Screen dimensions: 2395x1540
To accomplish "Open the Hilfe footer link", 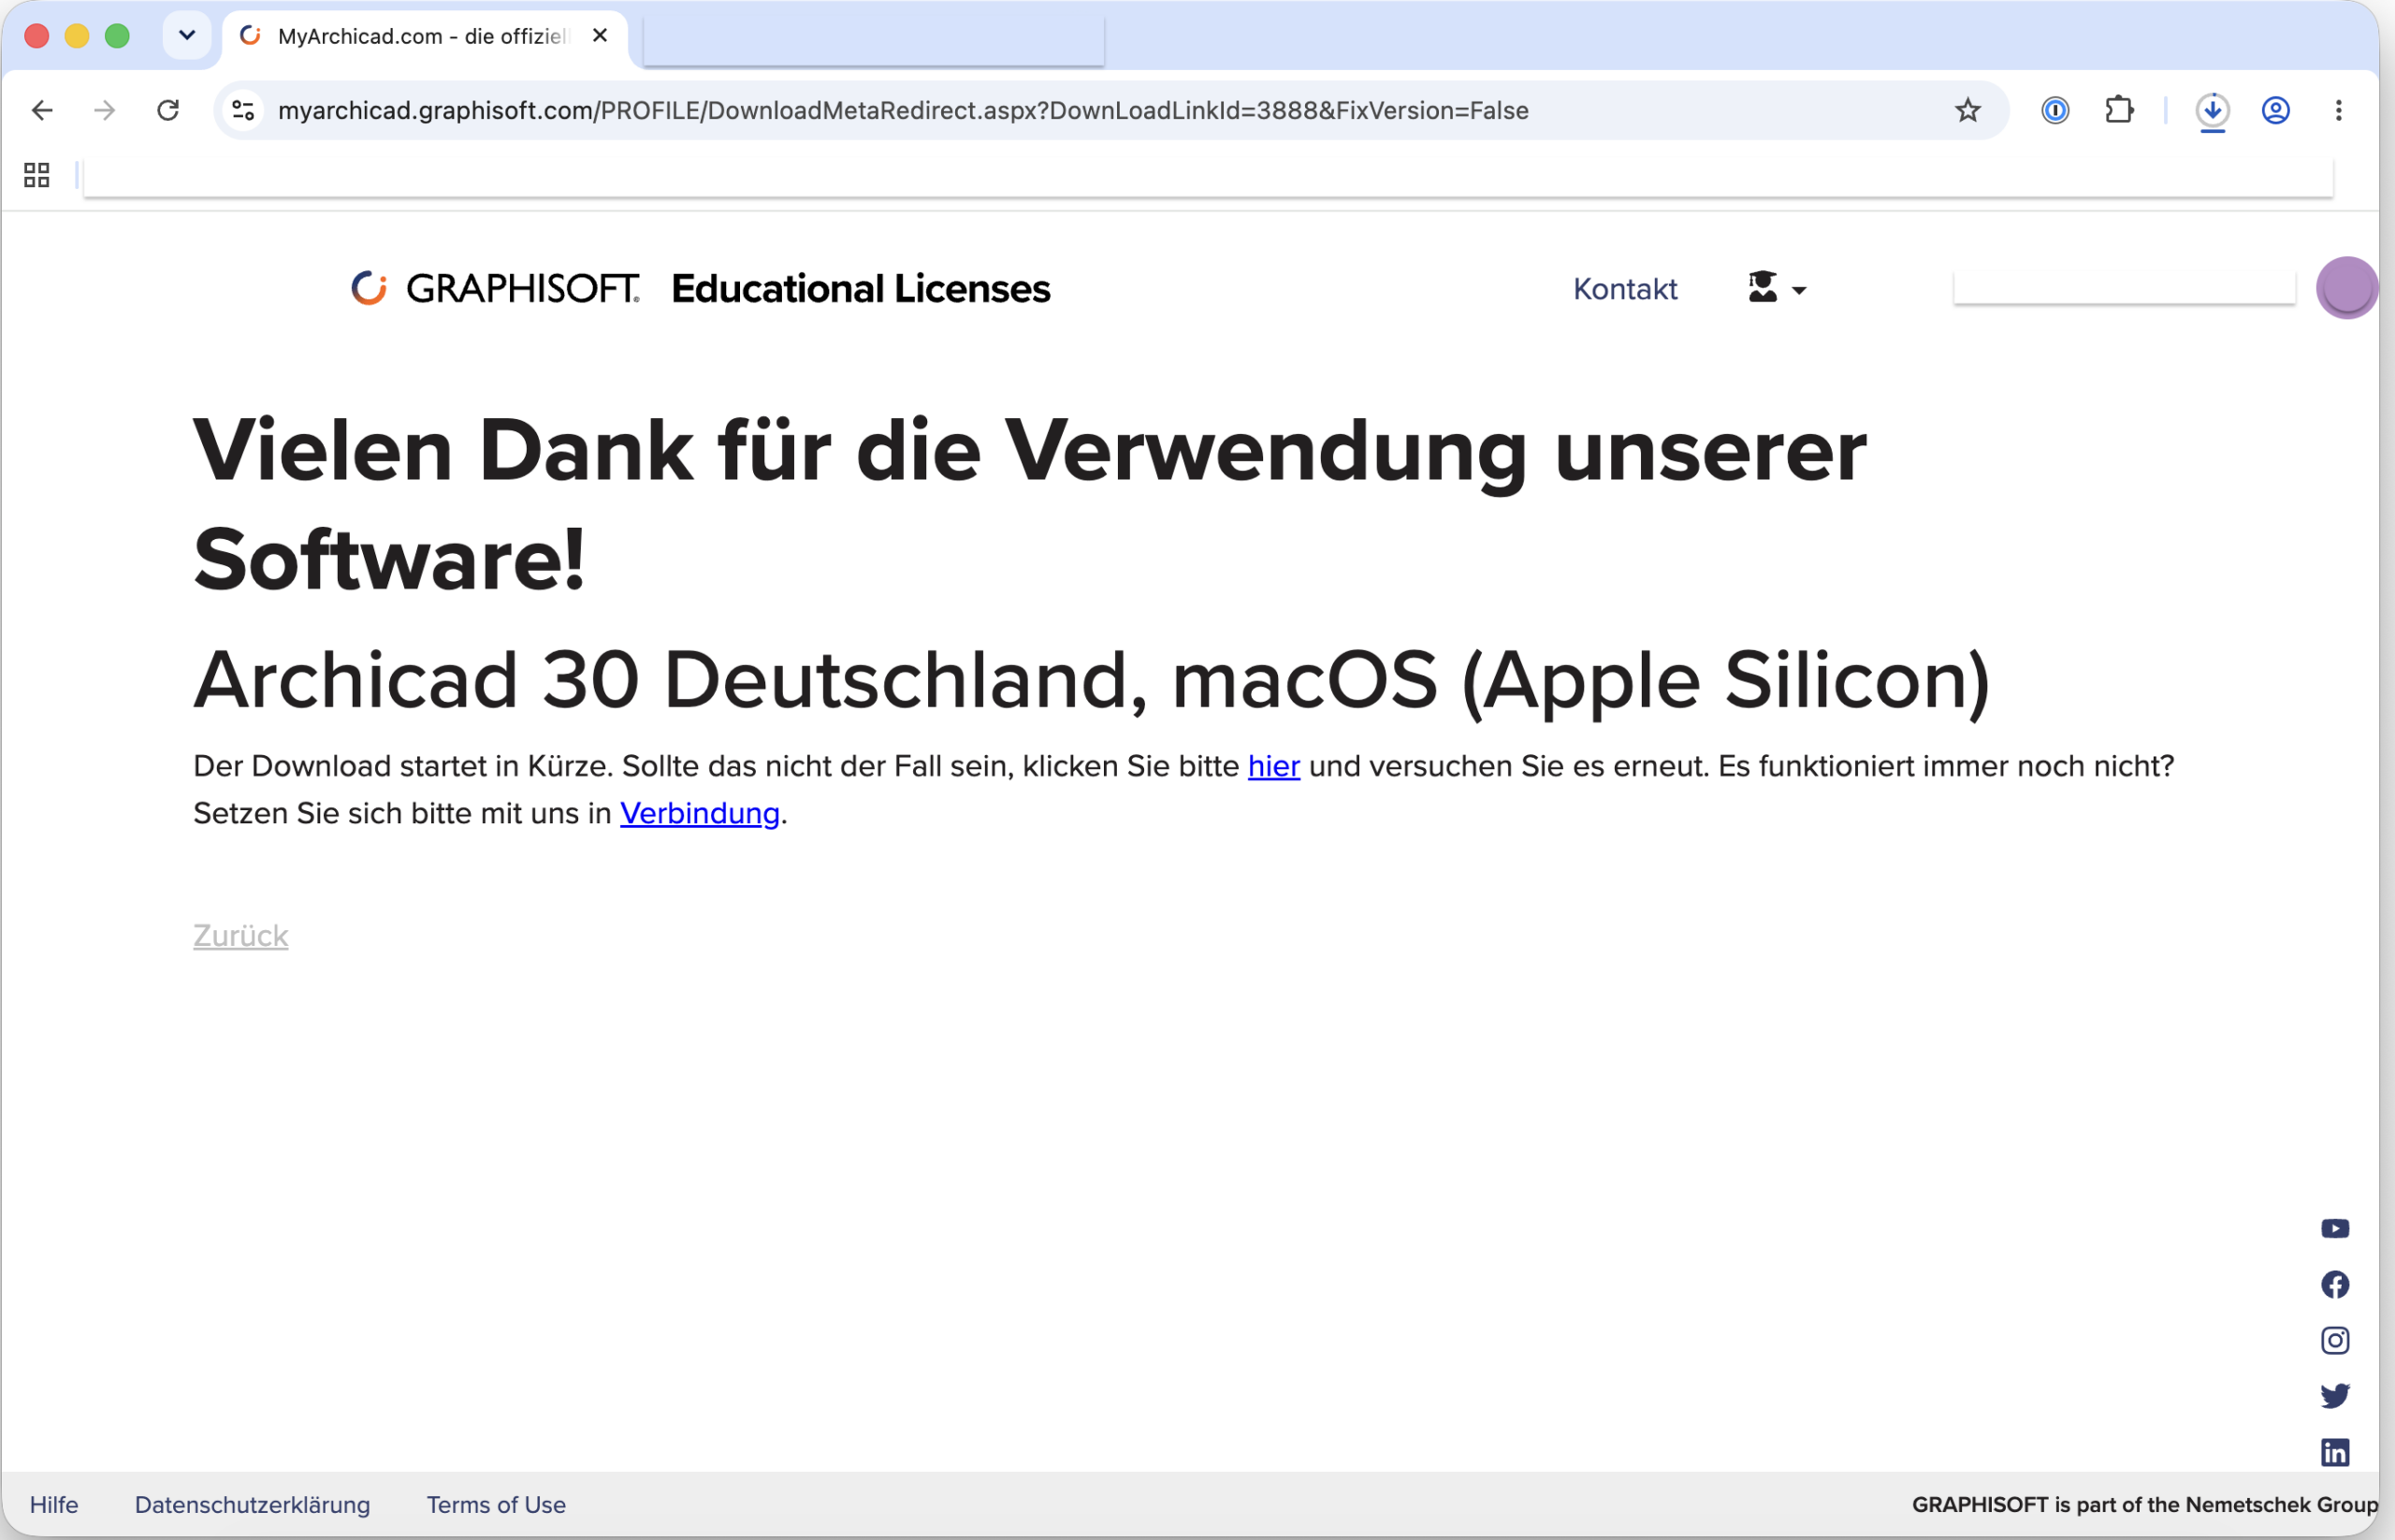I will click(x=54, y=1505).
